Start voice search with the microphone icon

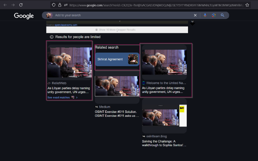coord(205,15)
